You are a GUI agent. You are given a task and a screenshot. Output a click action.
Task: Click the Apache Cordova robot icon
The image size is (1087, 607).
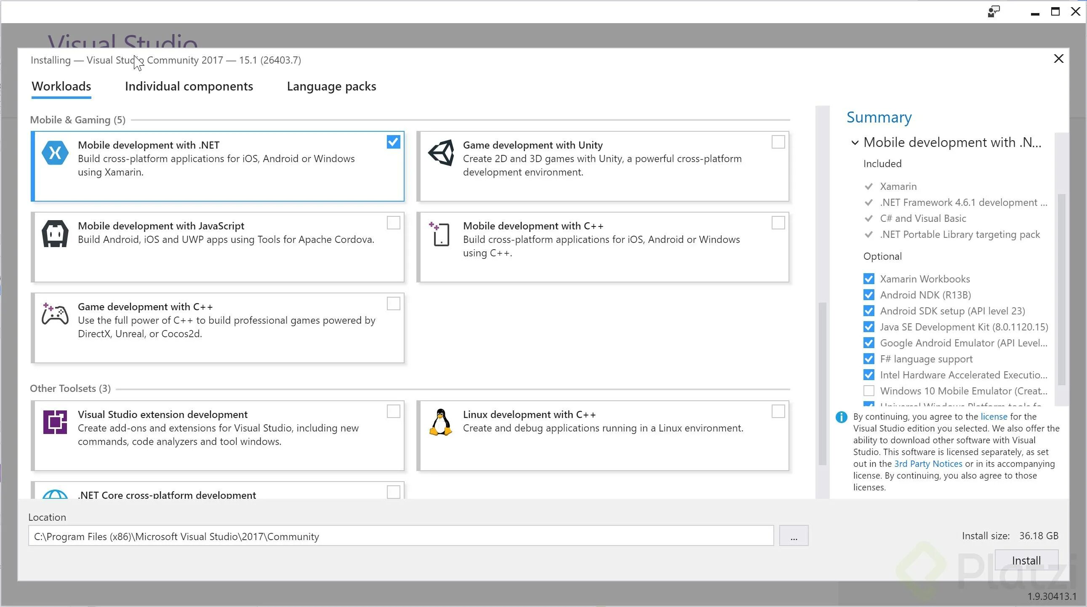click(55, 234)
